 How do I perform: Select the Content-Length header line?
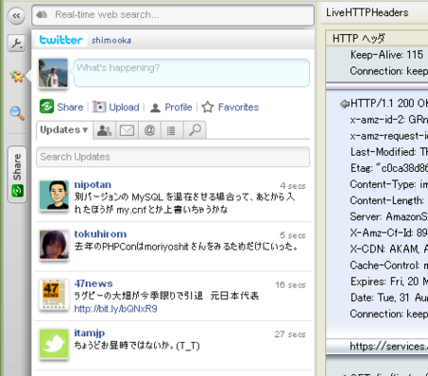387,200
